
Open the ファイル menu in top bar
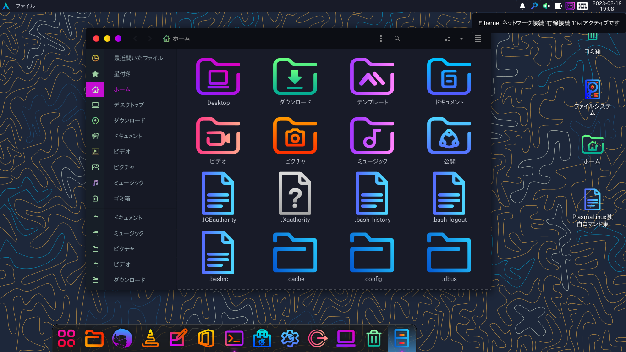tap(25, 6)
